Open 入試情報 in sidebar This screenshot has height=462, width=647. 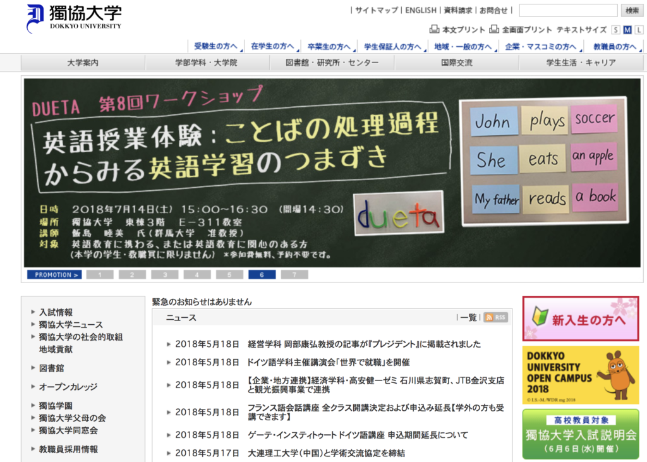tap(56, 312)
